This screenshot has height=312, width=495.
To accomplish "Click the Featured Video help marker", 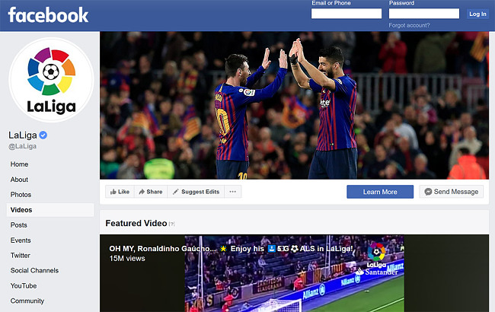I will click(x=172, y=224).
